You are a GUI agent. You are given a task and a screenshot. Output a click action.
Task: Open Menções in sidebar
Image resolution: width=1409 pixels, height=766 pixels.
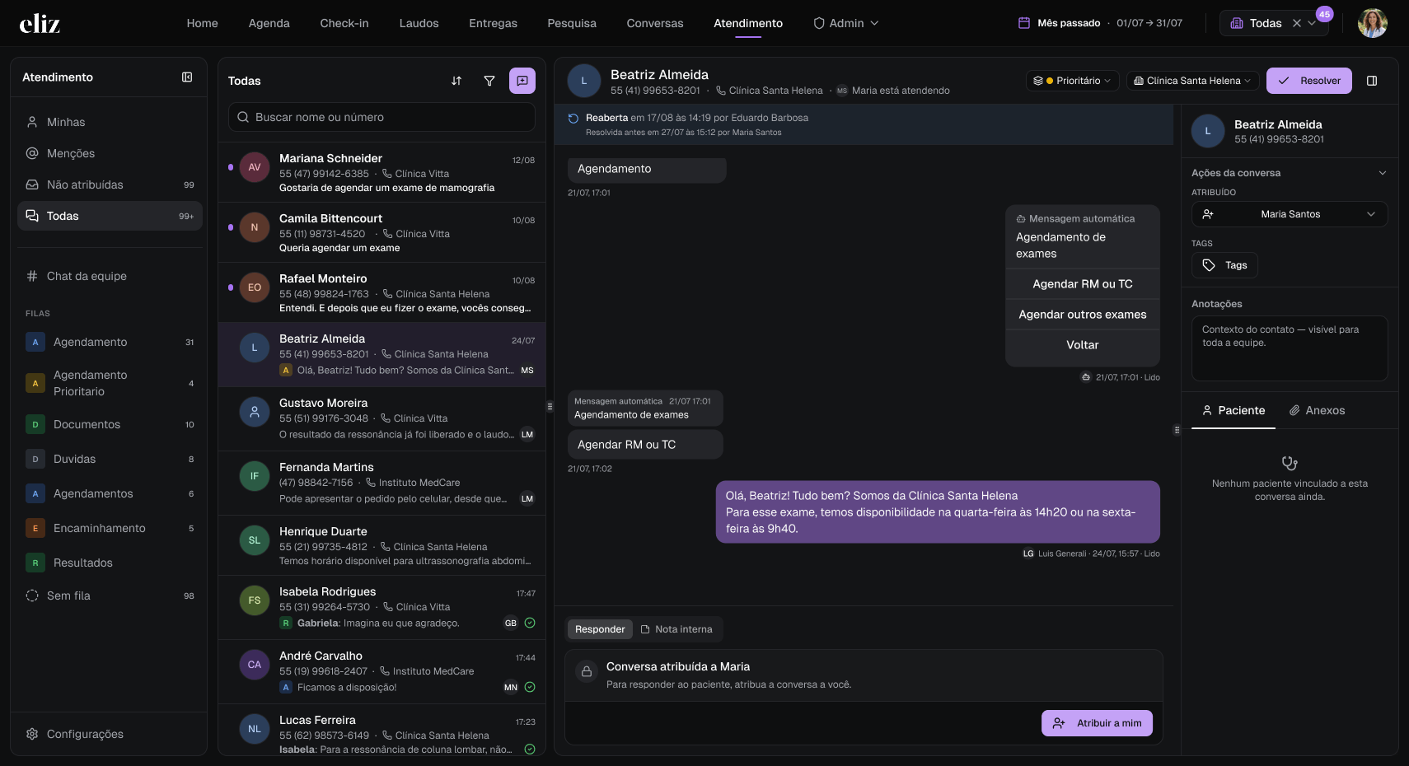click(x=108, y=153)
